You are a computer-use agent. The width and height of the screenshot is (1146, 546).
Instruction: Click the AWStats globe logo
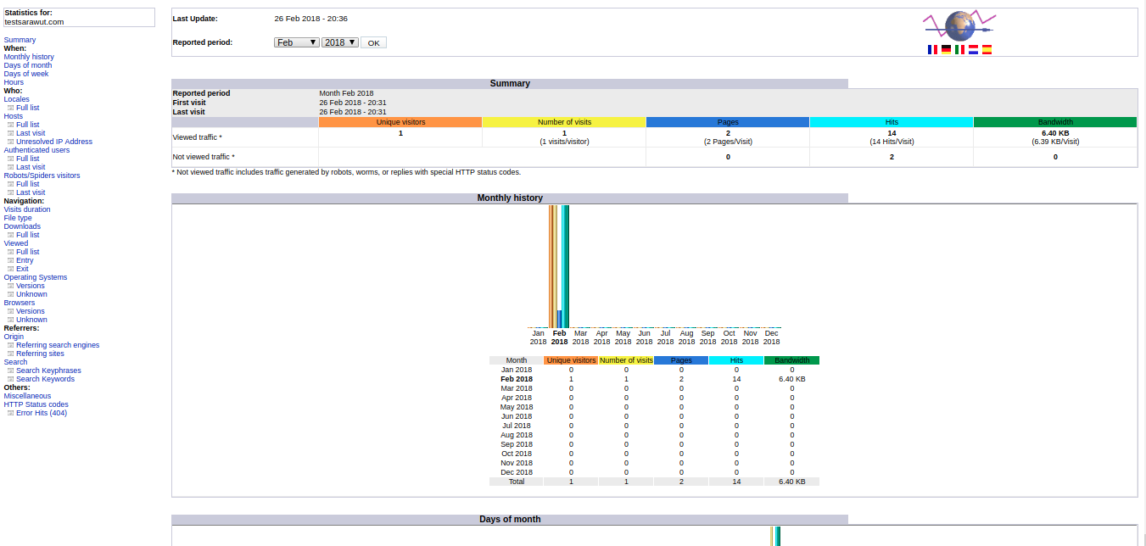coord(959,25)
